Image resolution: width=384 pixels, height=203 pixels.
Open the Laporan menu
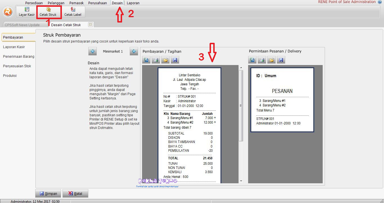click(133, 3)
